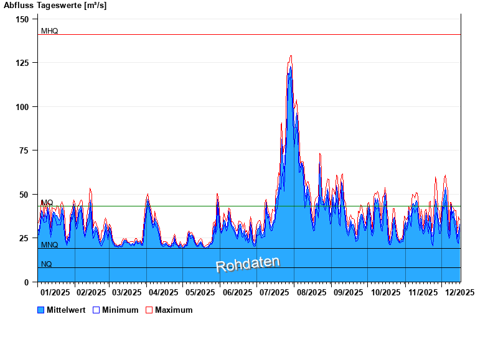The image size is (498, 342).
Task: Select the Minimum legend label
Action: point(120,310)
